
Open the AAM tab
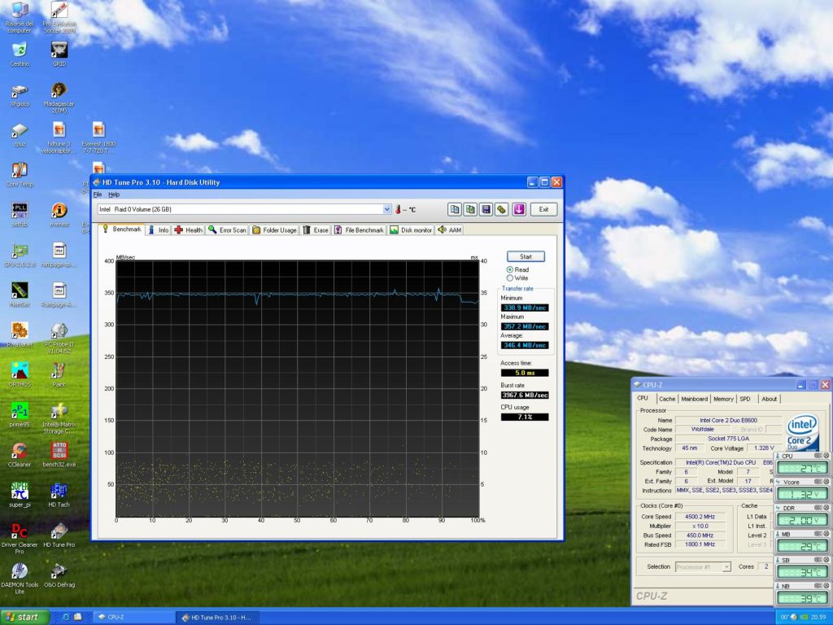[449, 230]
